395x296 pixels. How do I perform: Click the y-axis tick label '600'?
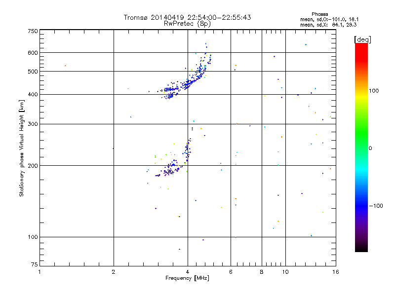33,53
